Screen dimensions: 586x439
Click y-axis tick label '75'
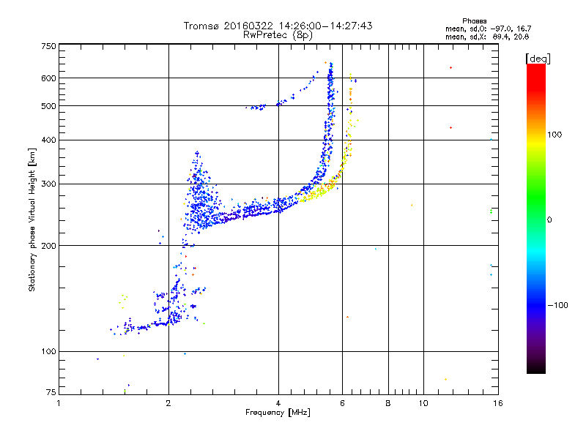click(51, 392)
